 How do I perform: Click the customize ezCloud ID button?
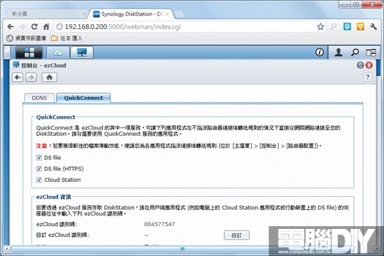[237, 235]
